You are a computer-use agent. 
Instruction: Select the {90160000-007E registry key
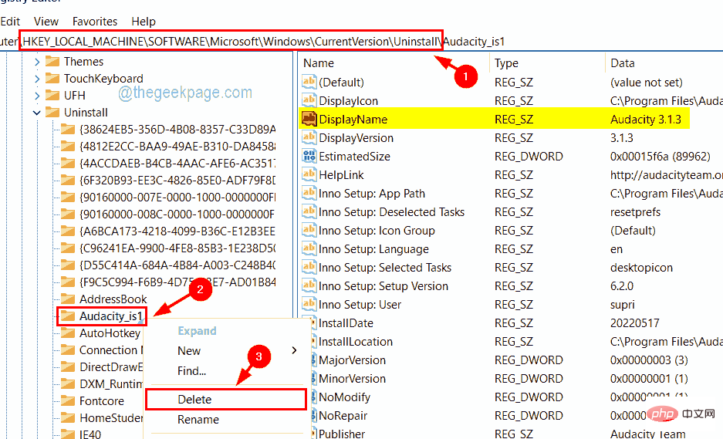coord(177,198)
